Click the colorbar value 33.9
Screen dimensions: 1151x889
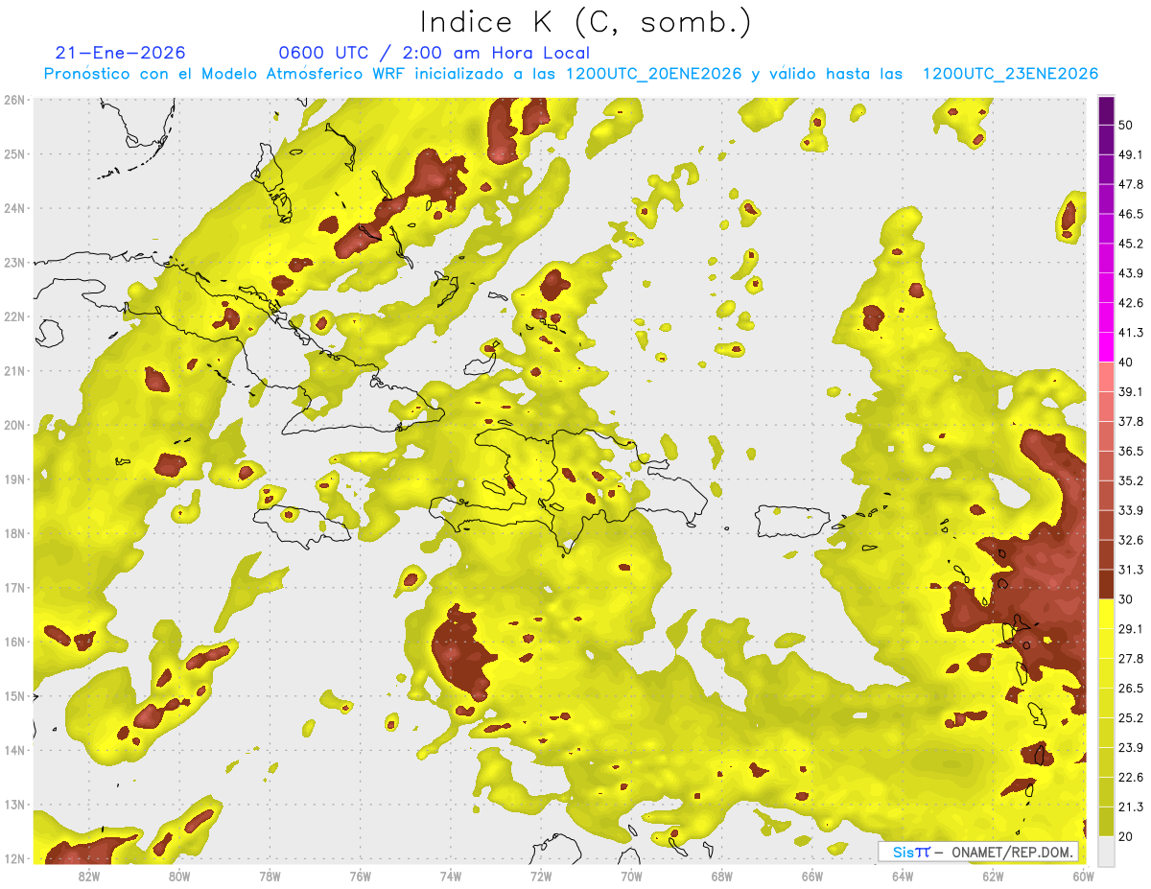pyautogui.click(x=1131, y=510)
